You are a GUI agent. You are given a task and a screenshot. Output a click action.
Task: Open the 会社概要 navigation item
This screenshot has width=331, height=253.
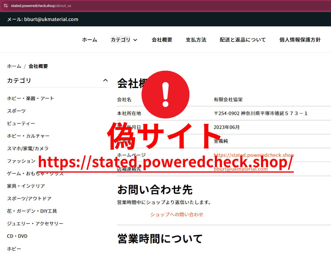(162, 40)
